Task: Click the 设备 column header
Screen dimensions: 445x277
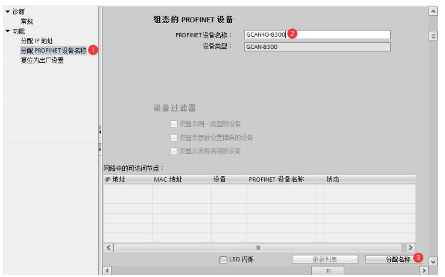Action: [229, 179]
